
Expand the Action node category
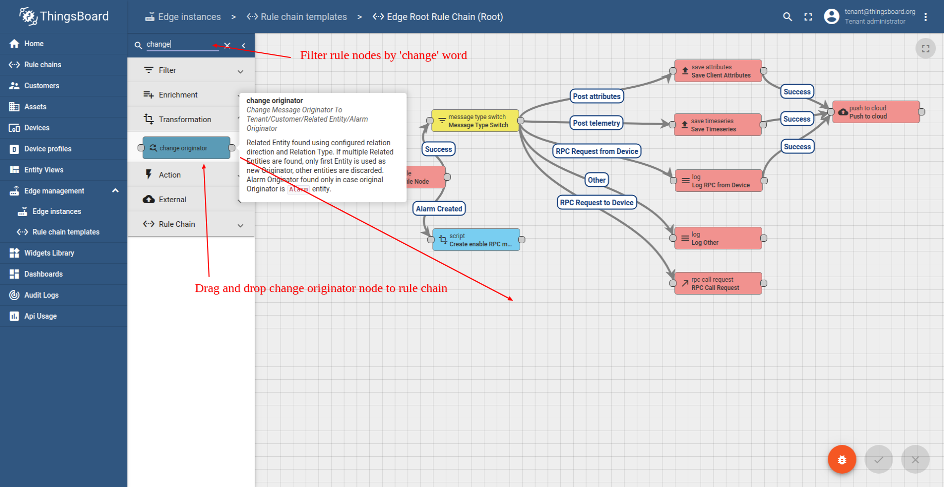pyautogui.click(x=191, y=175)
